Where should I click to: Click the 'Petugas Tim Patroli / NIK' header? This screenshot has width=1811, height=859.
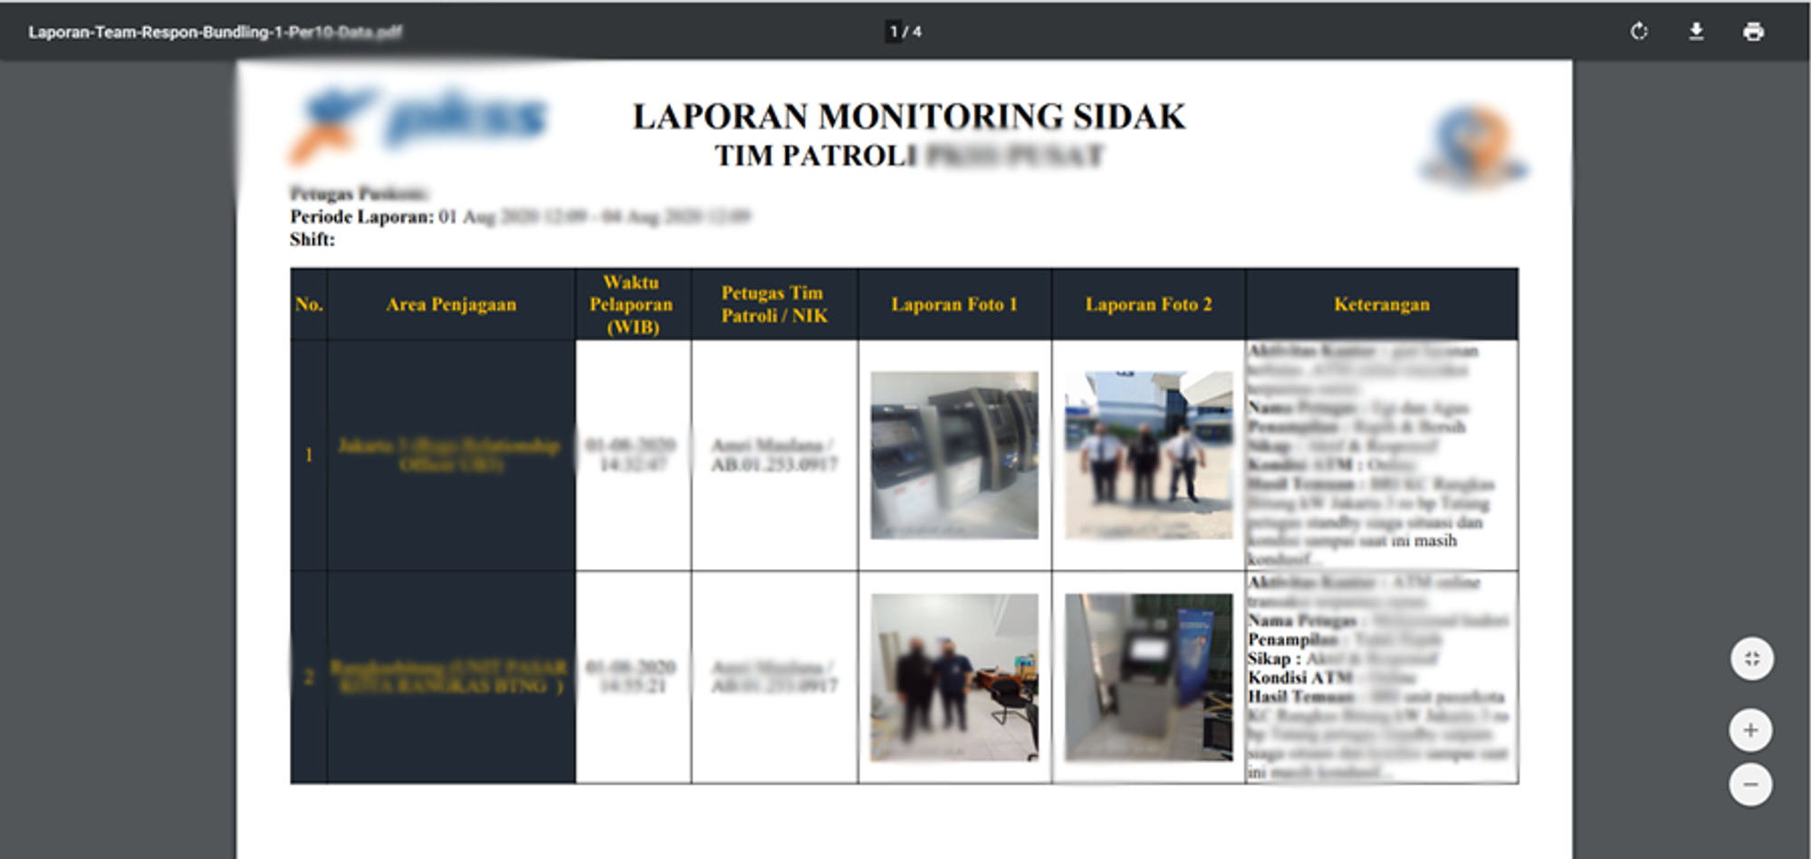click(x=774, y=304)
